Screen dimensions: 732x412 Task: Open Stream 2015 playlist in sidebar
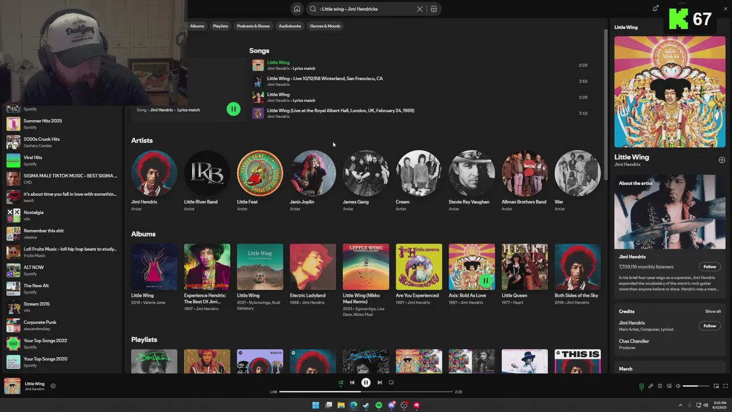point(62,307)
